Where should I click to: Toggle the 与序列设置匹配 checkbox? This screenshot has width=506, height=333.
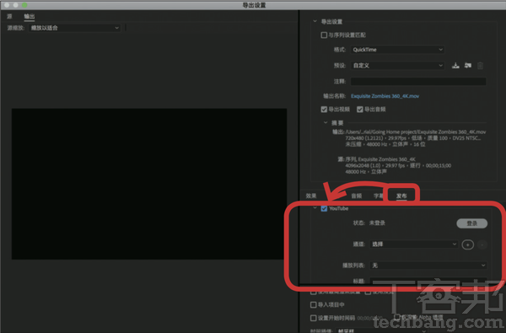(x=324, y=35)
